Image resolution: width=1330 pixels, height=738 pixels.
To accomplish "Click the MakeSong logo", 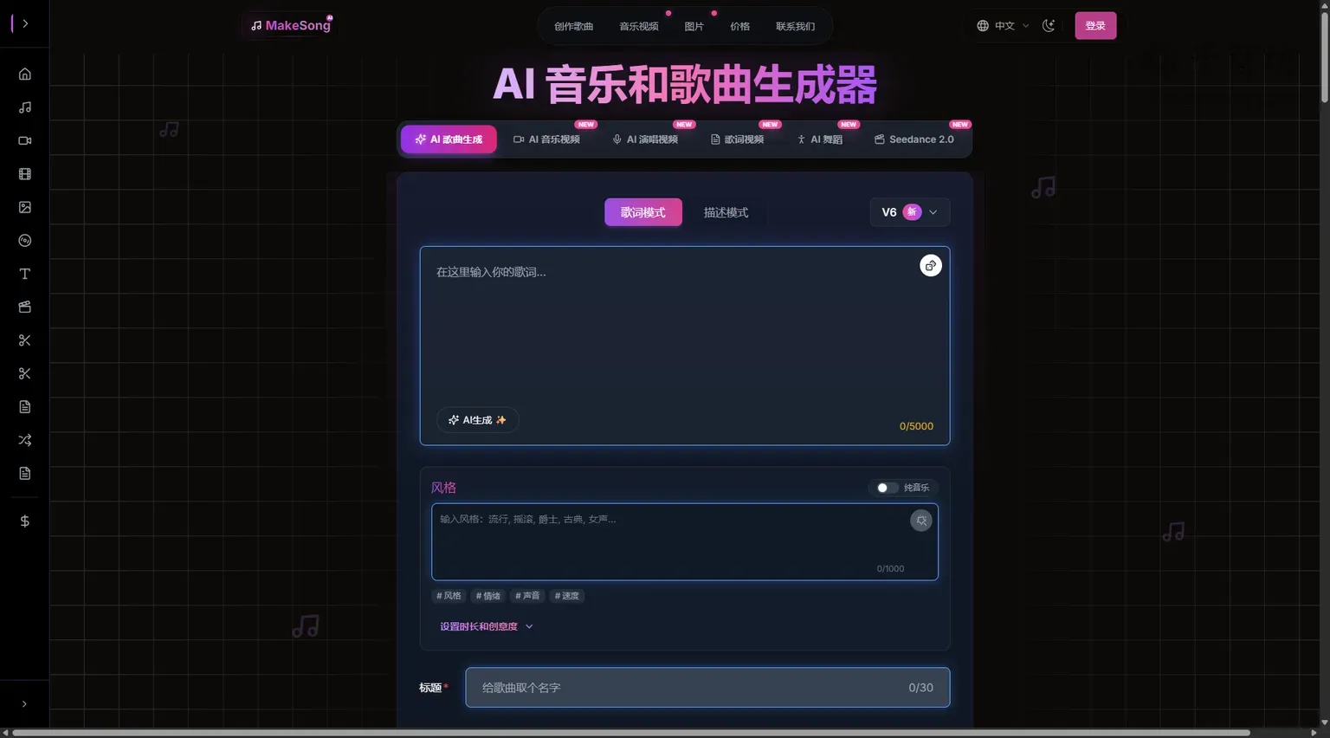I will click(x=291, y=25).
